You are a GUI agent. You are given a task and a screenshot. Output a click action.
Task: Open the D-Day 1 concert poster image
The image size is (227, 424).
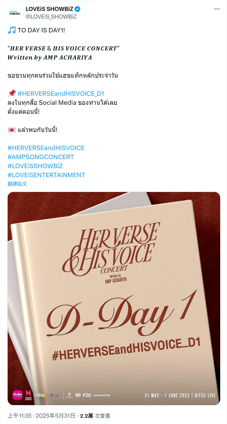coord(114,298)
